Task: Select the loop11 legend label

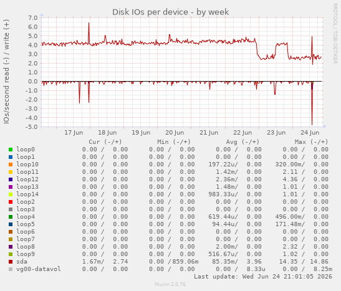Action: 27,172
